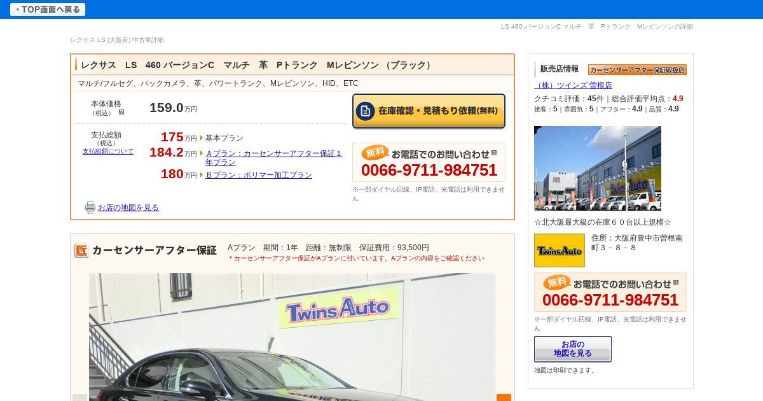
Task: Click sidebar phone number 0066-9711-984751
Action: (x=610, y=300)
